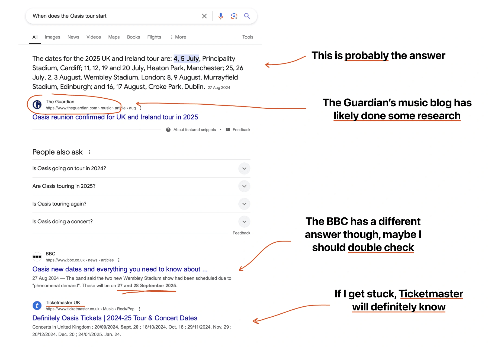Switch to the Books tab
Screen dimensions: 488x347
click(133, 37)
